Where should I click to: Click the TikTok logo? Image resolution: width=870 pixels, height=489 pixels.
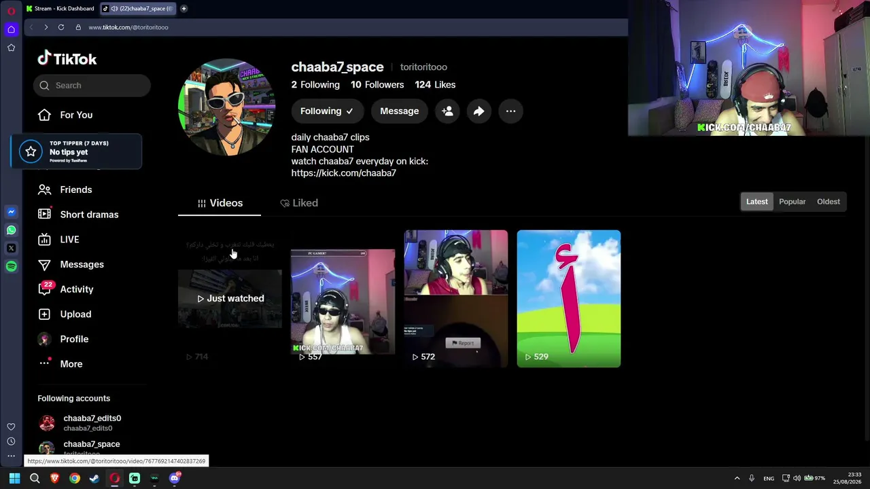pyautogui.click(x=67, y=59)
